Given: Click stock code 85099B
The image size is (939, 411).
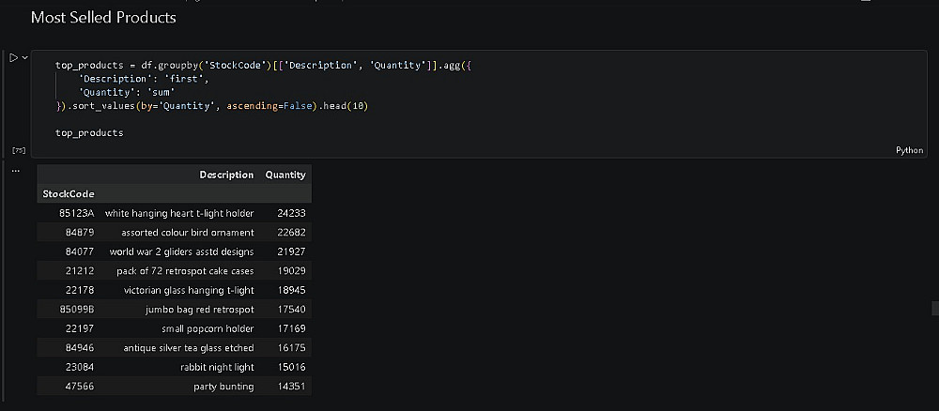Looking at the screenshot, I should coord(74,310).
